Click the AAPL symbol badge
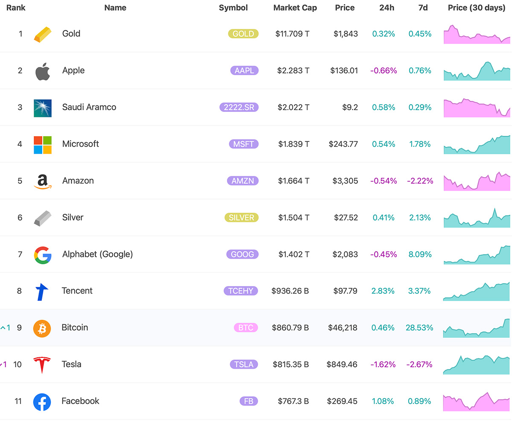Viewport: 512px width, 421px height. coord(244,71)
